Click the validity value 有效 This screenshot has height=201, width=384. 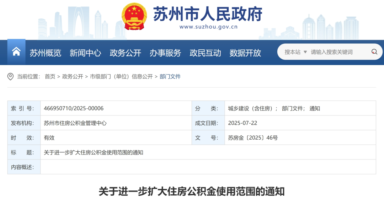(49, 138)
